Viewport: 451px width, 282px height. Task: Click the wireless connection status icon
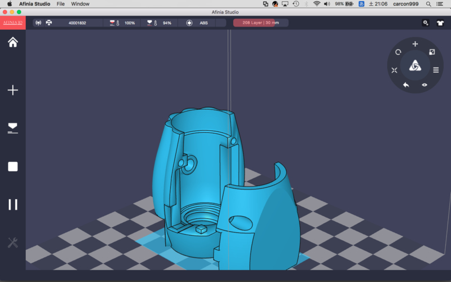pyautogui.click(x=38, y=23)
